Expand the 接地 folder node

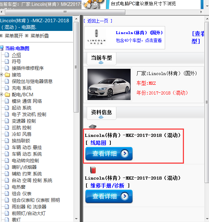1,74
